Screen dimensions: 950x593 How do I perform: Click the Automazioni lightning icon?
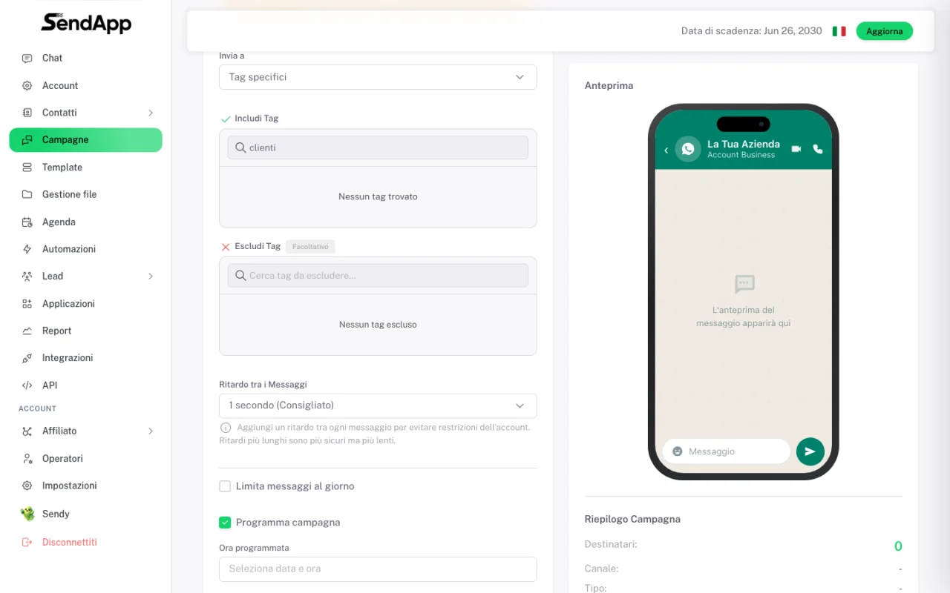[x=27, y=249]
